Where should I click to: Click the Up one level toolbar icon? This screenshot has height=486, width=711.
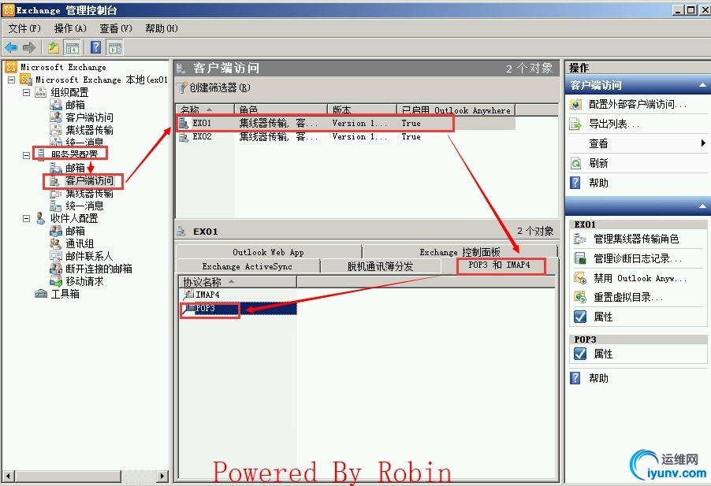click(x=54, y=47)
